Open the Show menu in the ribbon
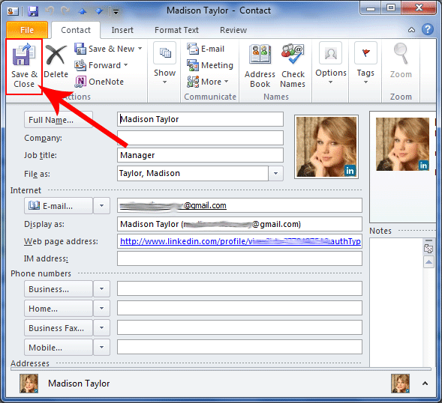Screen dimensions: 442x403 (164, 64)
